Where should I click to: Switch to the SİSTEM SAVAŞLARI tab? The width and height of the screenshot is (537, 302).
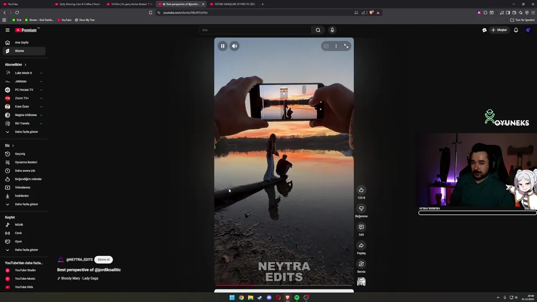(x=232, y=4)
